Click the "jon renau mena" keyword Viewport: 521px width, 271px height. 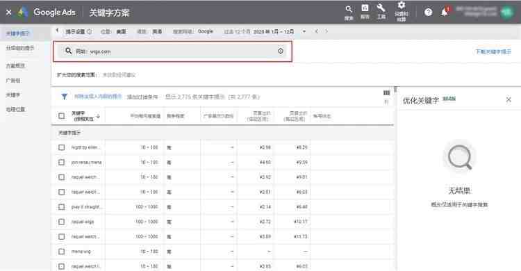pos(86,163)
